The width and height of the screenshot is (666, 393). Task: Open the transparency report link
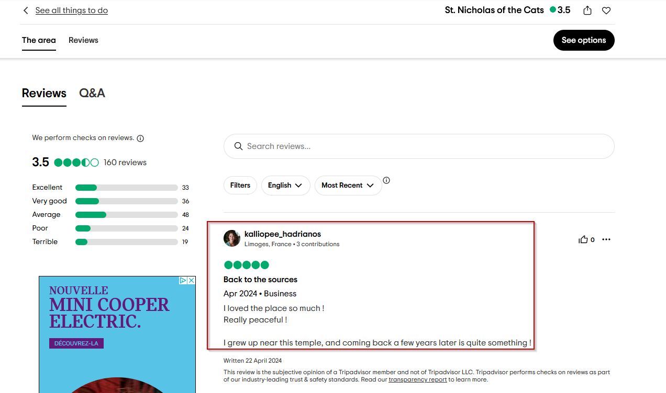(x=417, y=379)
